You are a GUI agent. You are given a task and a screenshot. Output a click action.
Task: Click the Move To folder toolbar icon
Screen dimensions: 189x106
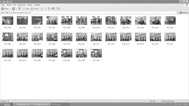42,9
